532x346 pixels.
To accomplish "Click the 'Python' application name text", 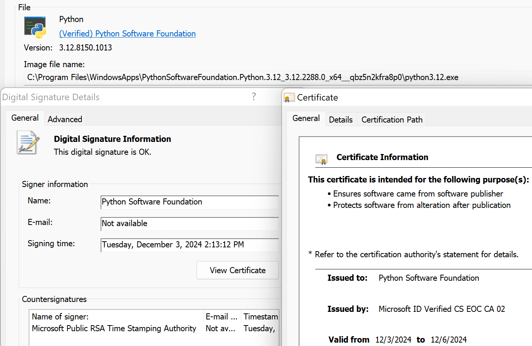I will tap(71, 19).
